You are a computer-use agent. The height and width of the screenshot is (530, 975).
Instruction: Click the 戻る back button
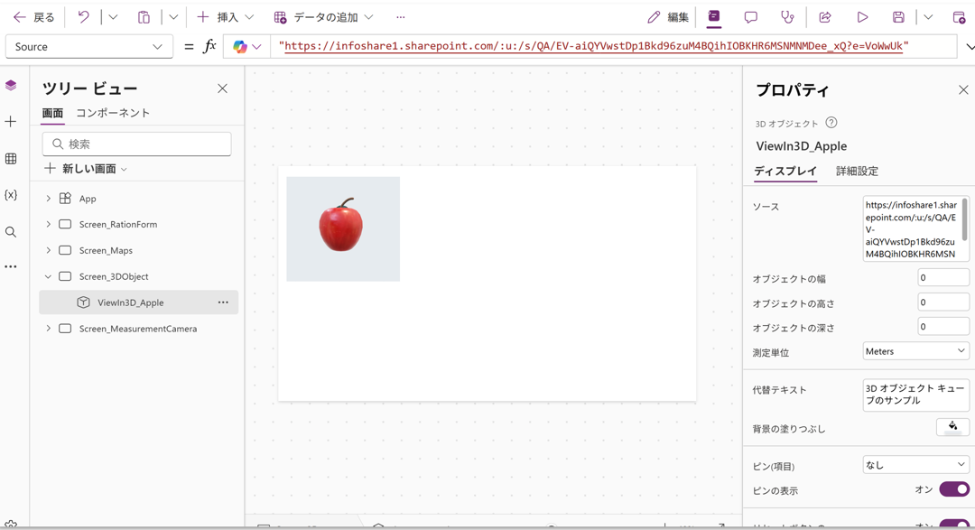pyautogui.click(x=34, y=17)
